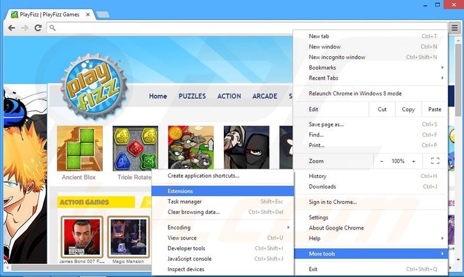Click the Paste button in Edit row
This screenshot has width=464, height=277.
point(435,110)
